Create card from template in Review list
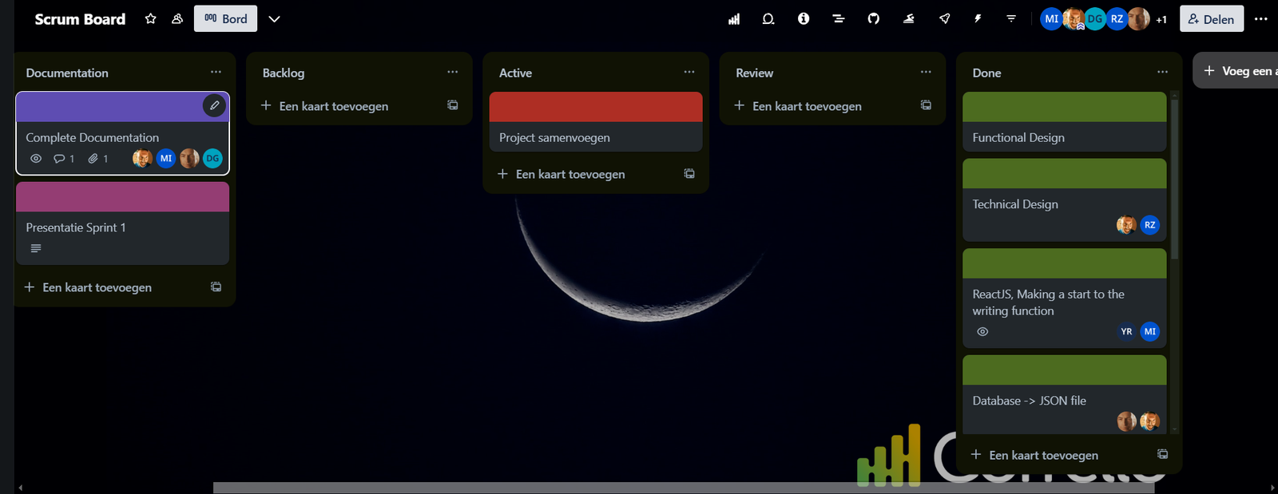 (926, 105)
